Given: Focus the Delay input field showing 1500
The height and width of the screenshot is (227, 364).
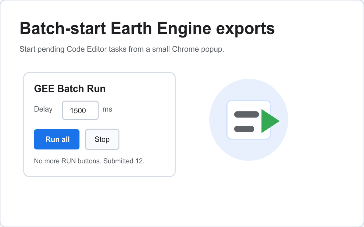Looking at the screenshot, I should (80, 110).
